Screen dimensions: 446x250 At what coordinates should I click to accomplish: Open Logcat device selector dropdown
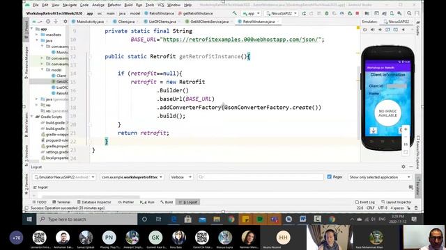click(64, 177)
